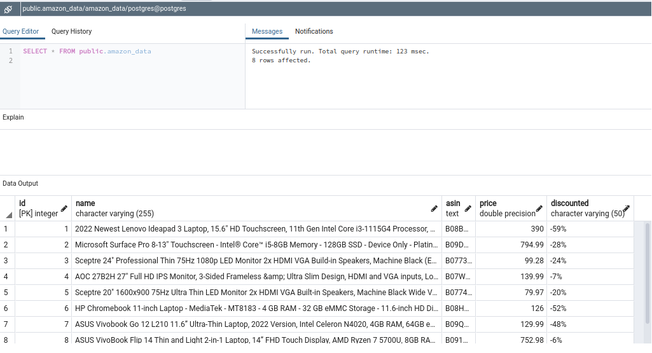Click the price cell 99.28
The image size is (652, 353).
[511, 261]
